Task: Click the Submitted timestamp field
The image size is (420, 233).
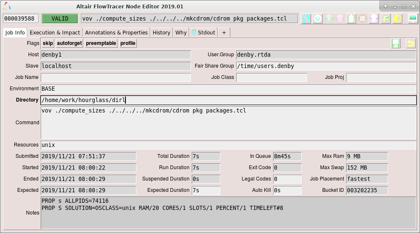Action: (89, 156)
